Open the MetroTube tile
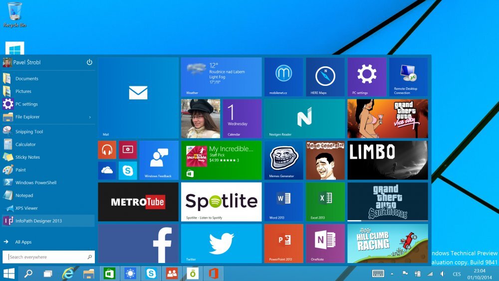The height and width of the screenshot is (281, 499). [x=138, y=202]
